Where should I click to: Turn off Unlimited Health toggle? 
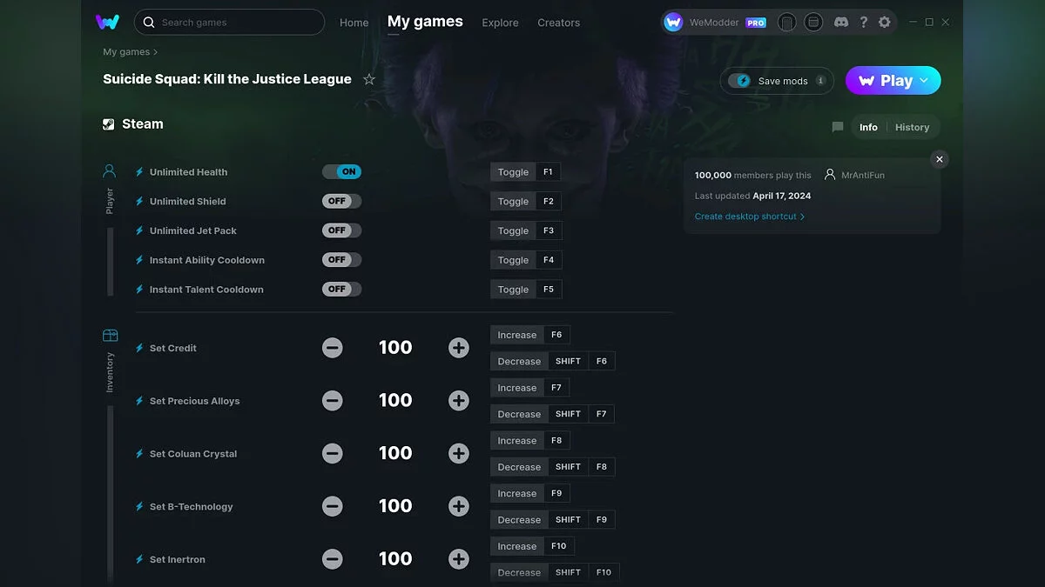pyautogui.click(x=341, y=172)
